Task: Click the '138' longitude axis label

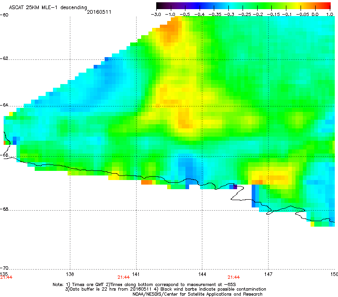Action: coord(70,274)
